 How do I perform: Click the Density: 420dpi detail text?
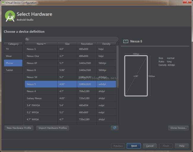pyautogui.click(x=167, y=65)
